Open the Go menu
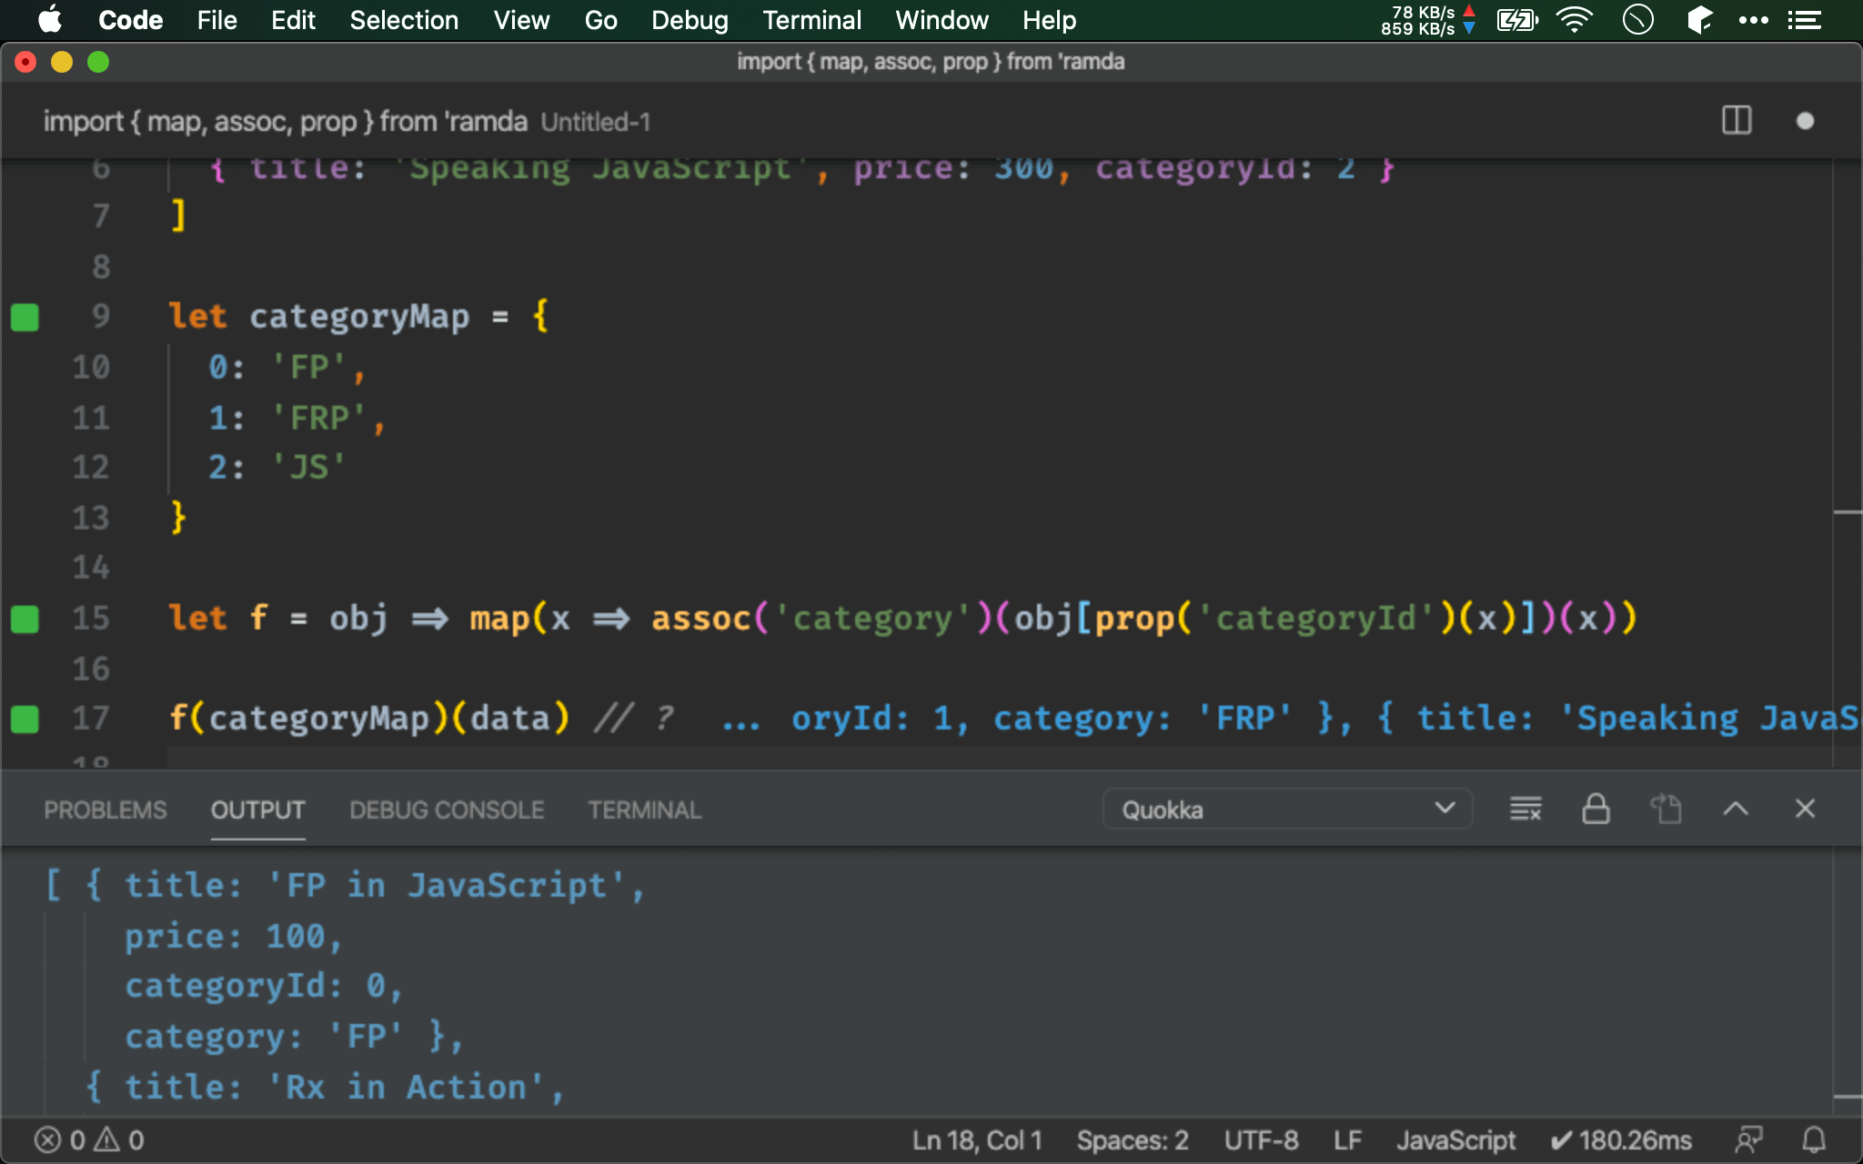This screenshot has height=1164, width=1863. [600, 19]
